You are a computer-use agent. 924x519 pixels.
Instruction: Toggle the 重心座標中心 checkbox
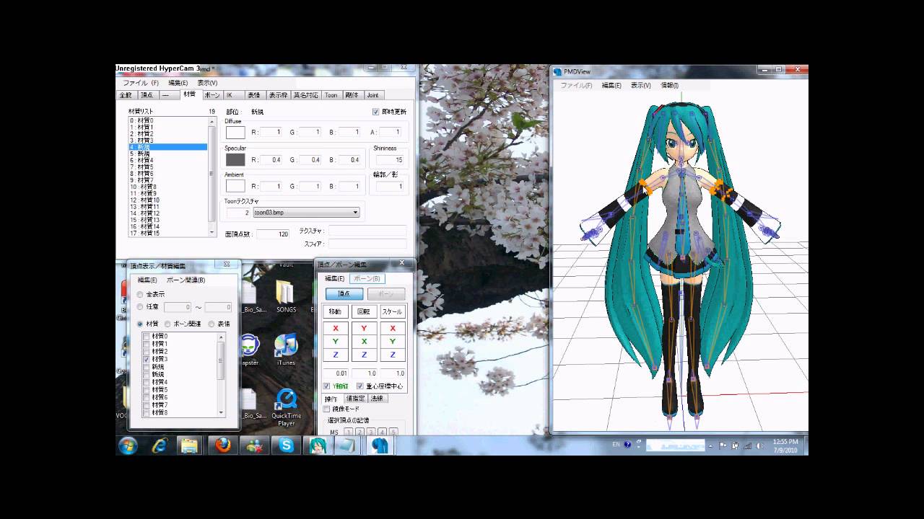tap(360, 386)
